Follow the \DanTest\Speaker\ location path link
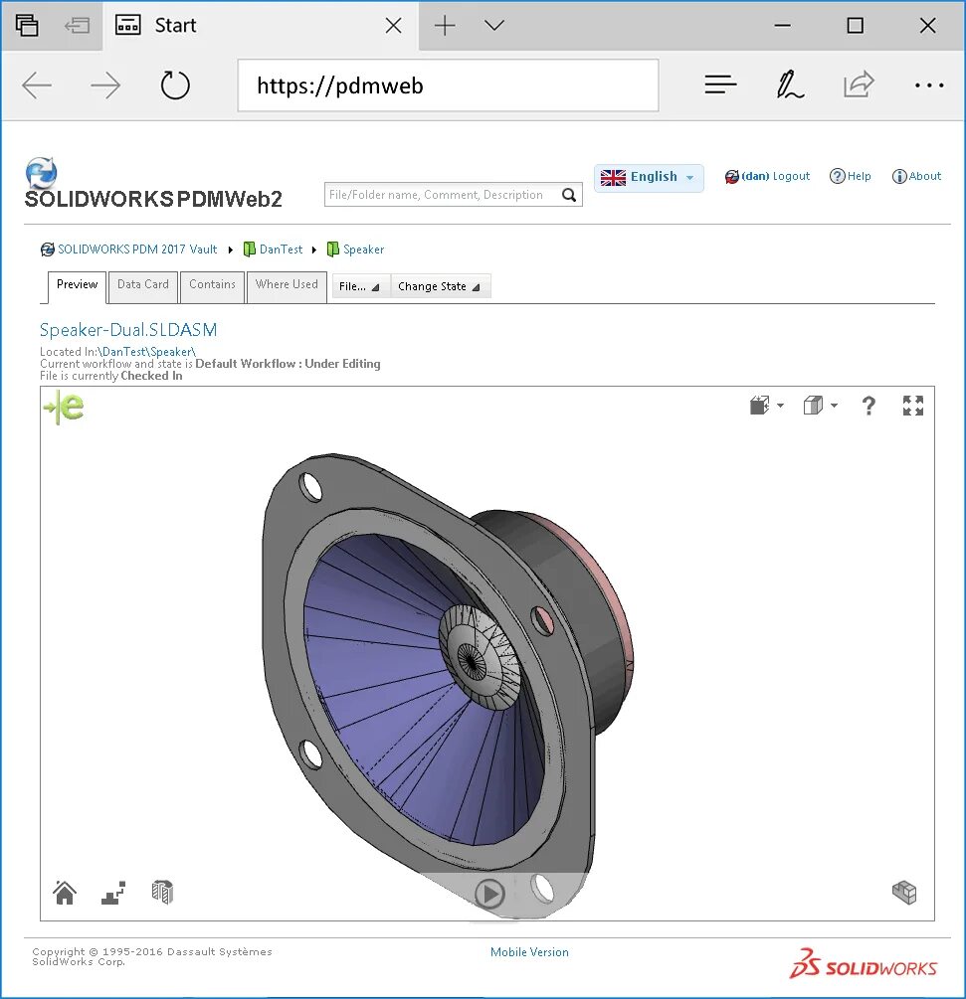Viewport: 966px width, 999px height. tap(146, 352)
